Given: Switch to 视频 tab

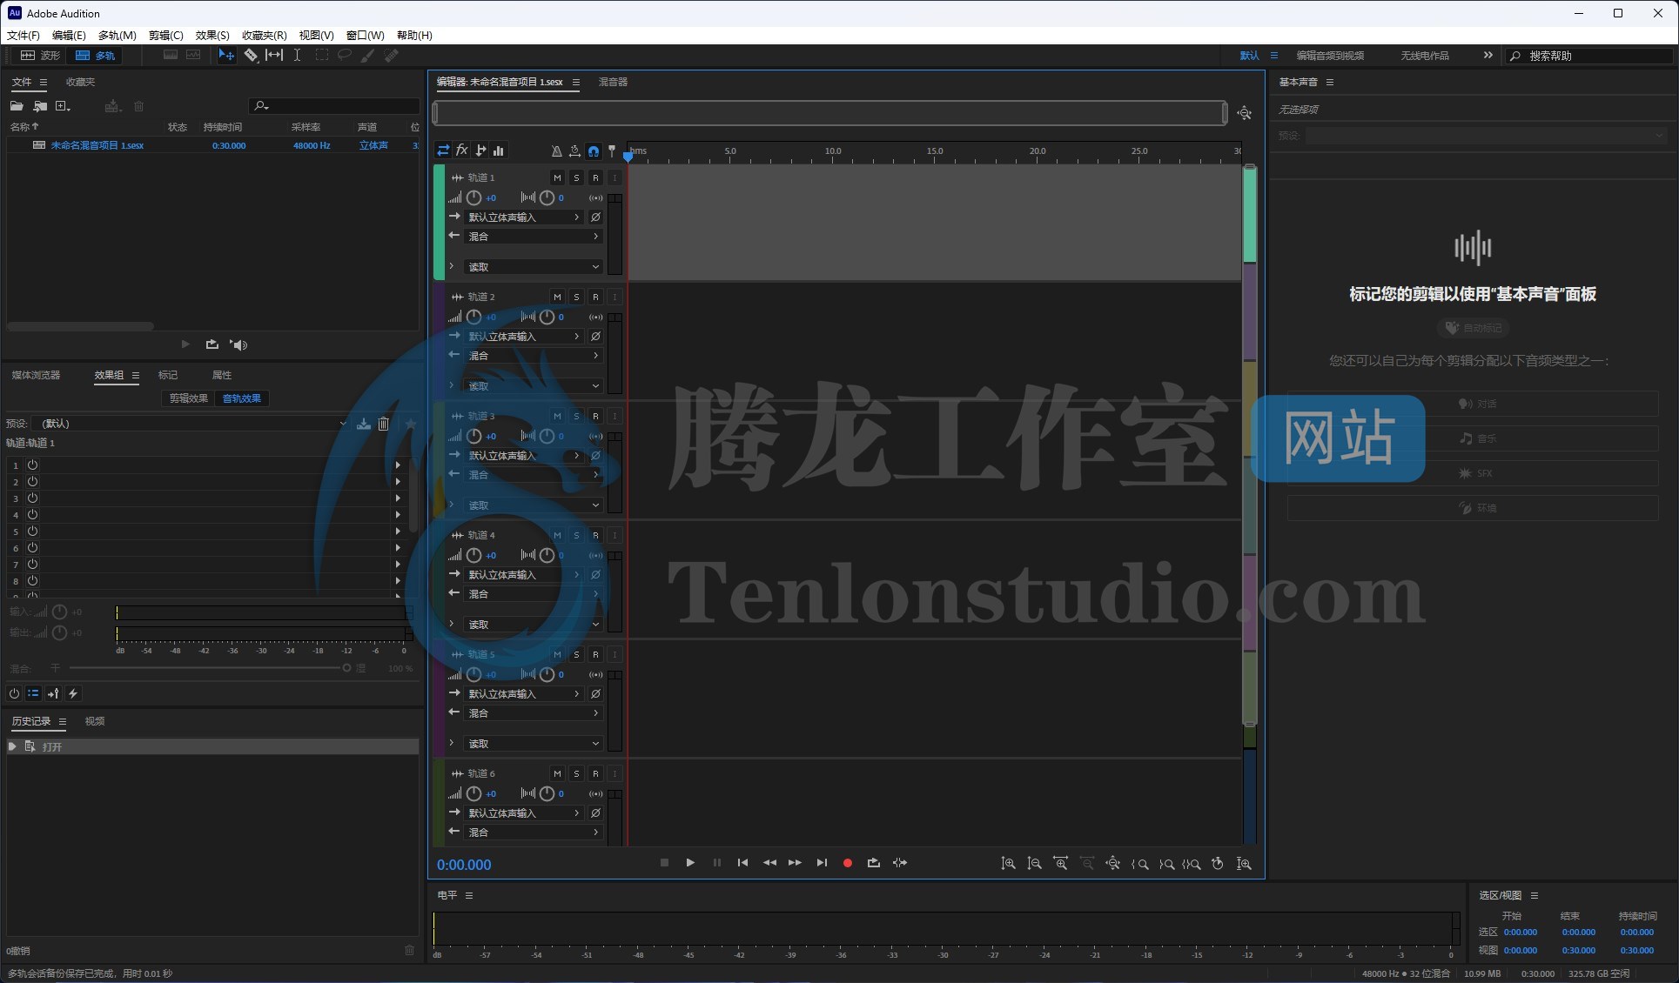Looking at the screenshot, I should pos(95,721).
